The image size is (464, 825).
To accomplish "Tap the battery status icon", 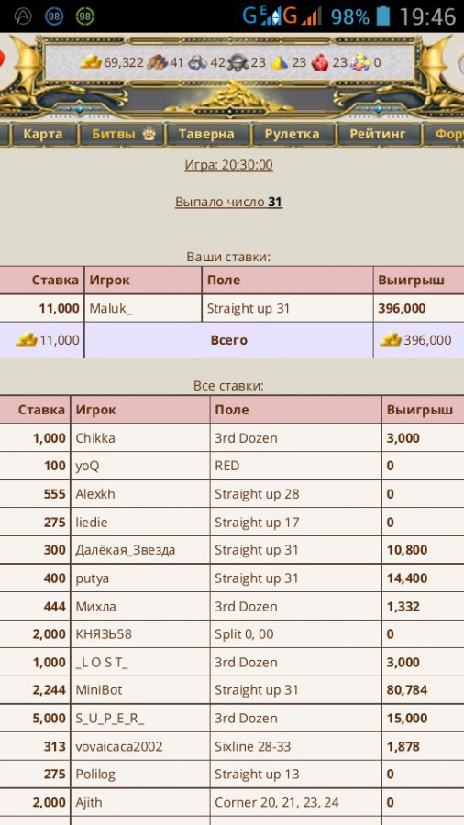I will click(383, 16).
